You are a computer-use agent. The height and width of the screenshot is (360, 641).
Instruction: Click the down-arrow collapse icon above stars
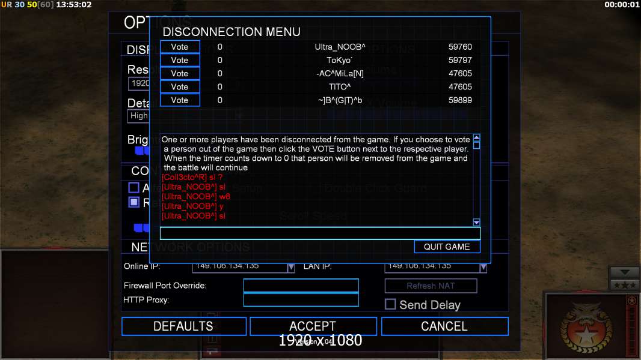(625, 272)
